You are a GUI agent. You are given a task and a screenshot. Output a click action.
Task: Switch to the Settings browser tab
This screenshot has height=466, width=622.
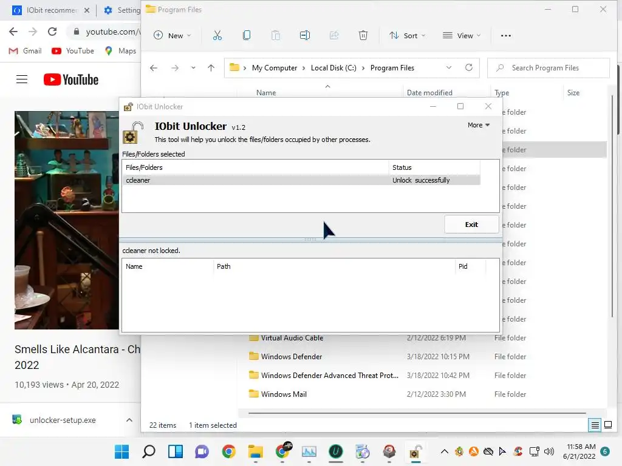122,10
